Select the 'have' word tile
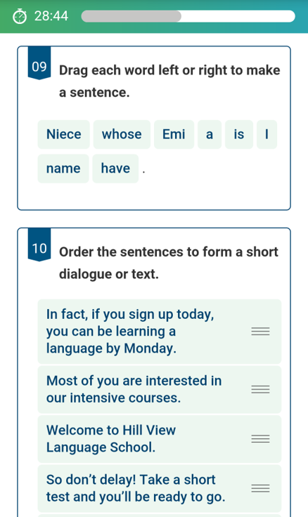The width and height of the screenshot is (308, 517). click(x=115, y=169)
